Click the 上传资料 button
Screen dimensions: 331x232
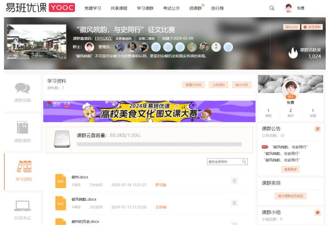pyautogui.click(x=218, y=85)
